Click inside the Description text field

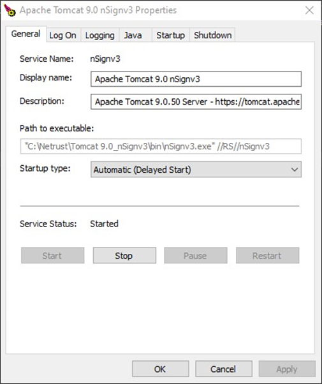(x=196, y=101)
